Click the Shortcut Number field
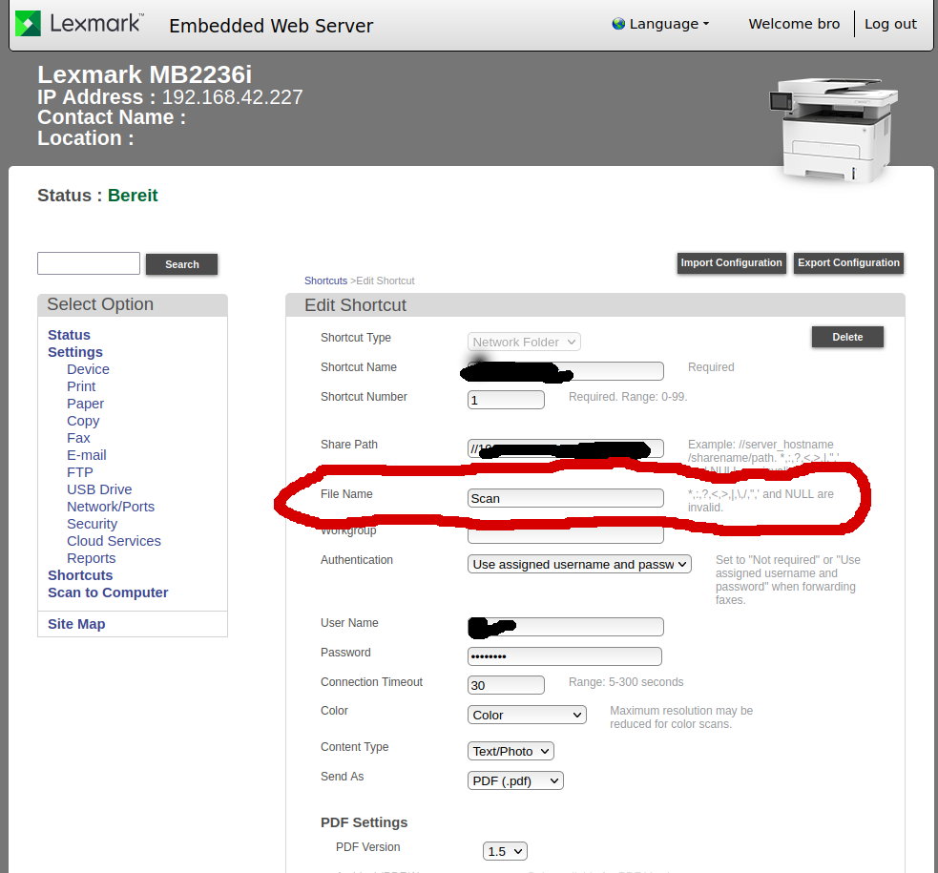The width and height of the screenshot is (938, 873). coord(506,400)
